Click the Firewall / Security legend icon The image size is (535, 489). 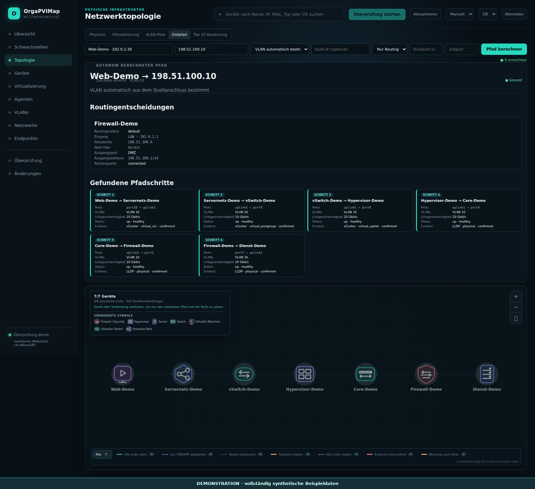pos(97,322)
